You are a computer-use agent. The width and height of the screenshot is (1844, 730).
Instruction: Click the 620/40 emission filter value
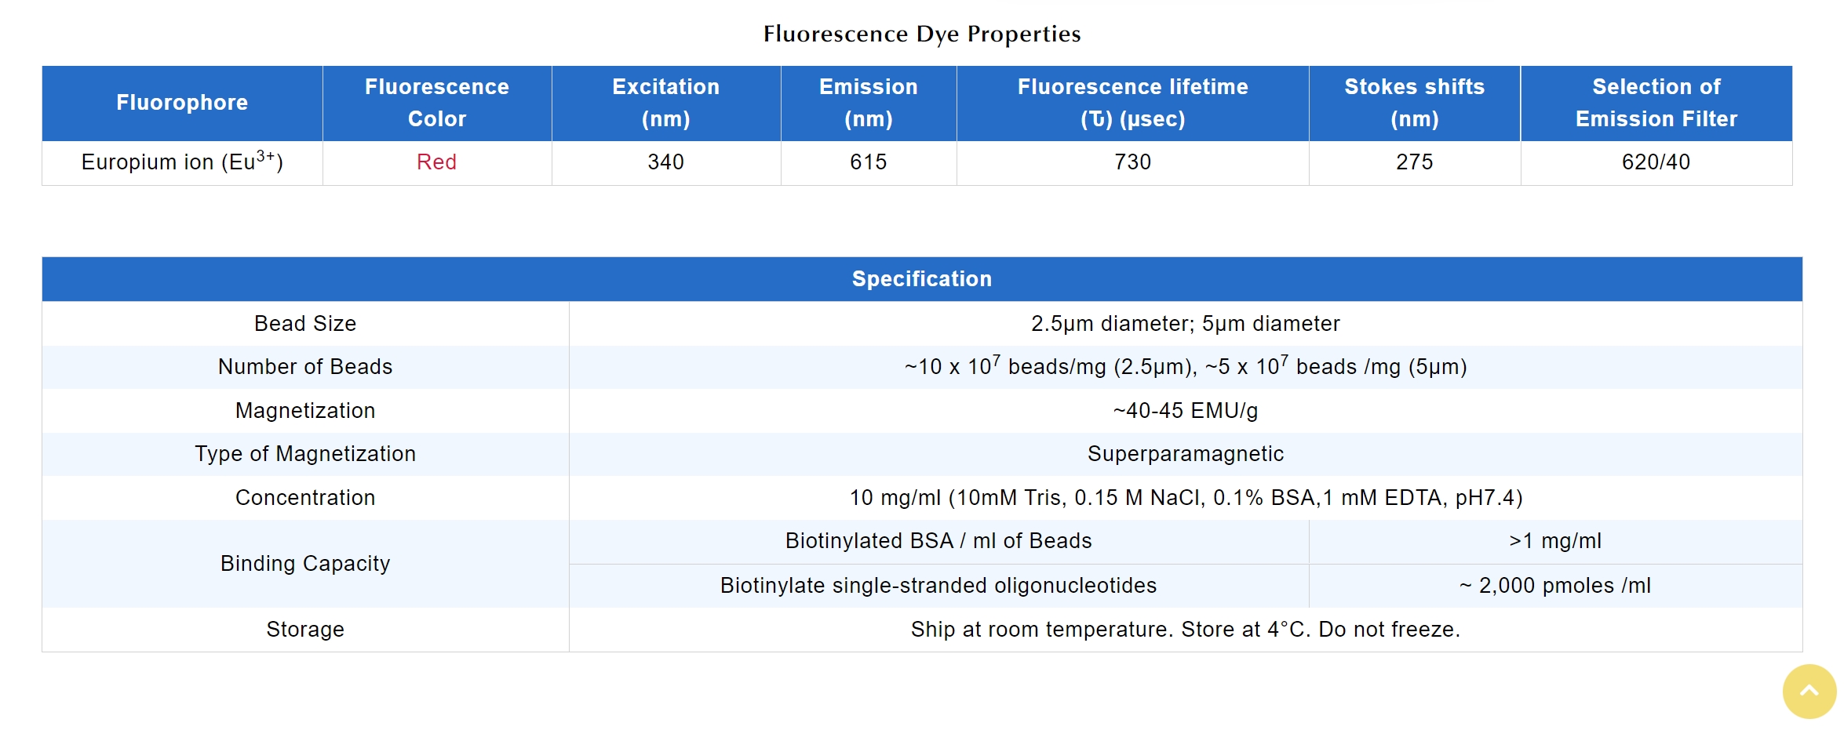coord(1656,162)
